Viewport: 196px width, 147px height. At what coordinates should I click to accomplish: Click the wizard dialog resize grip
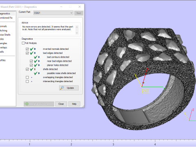point(83,106)
